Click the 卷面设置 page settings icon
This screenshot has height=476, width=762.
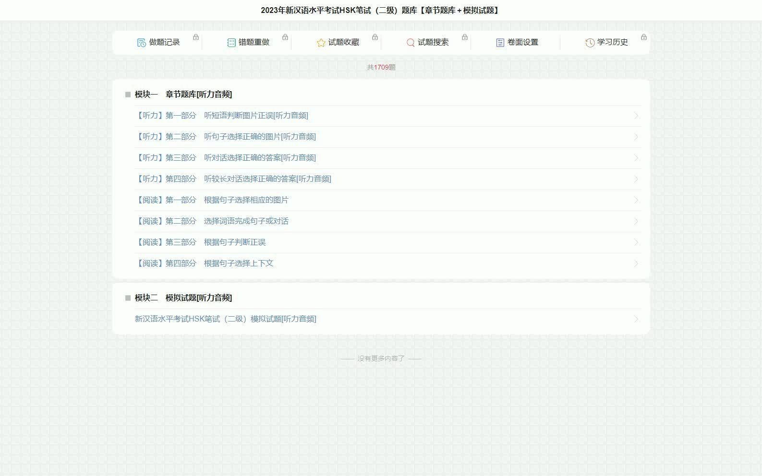pos(500,43)
